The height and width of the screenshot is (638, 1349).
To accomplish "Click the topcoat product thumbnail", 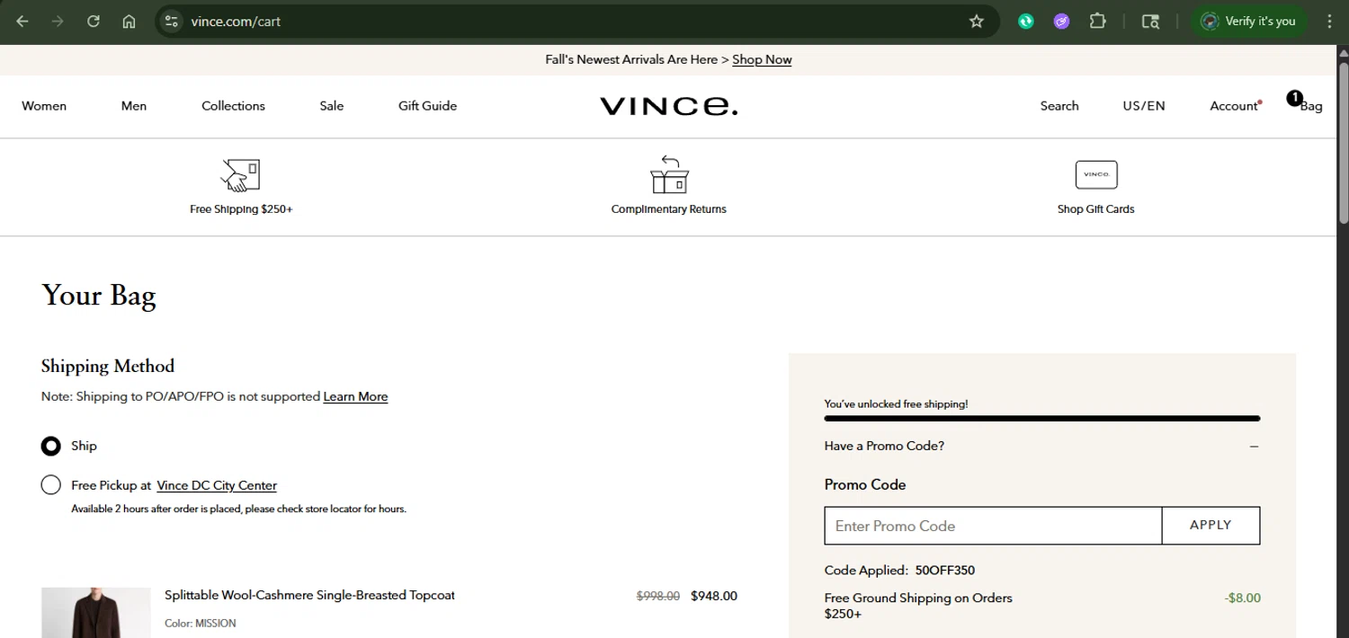I will [x=96, y=613].
